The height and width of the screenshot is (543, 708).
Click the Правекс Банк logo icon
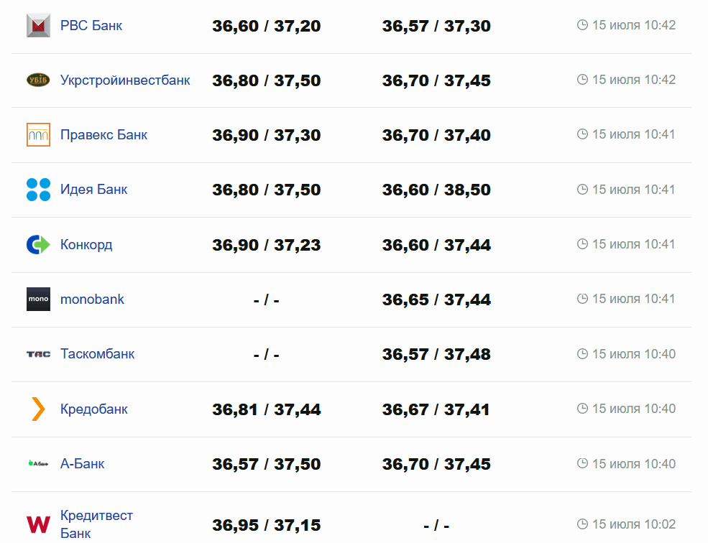click(x=38, y=135)
